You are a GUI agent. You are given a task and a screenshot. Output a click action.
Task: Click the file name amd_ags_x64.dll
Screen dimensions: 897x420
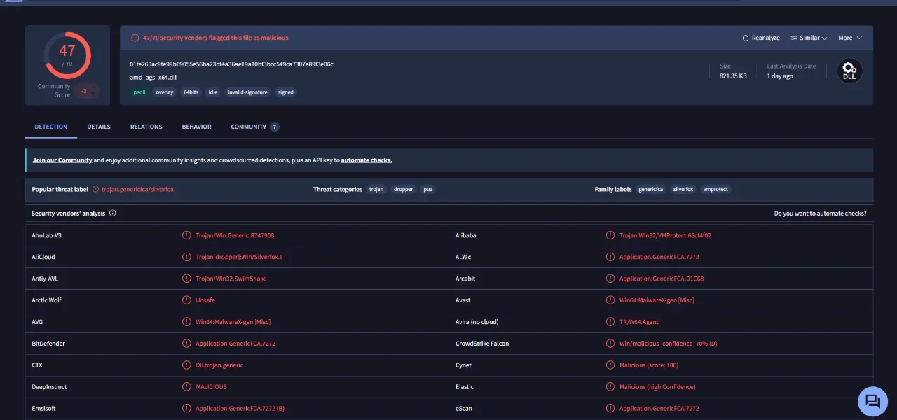(153, 78)
